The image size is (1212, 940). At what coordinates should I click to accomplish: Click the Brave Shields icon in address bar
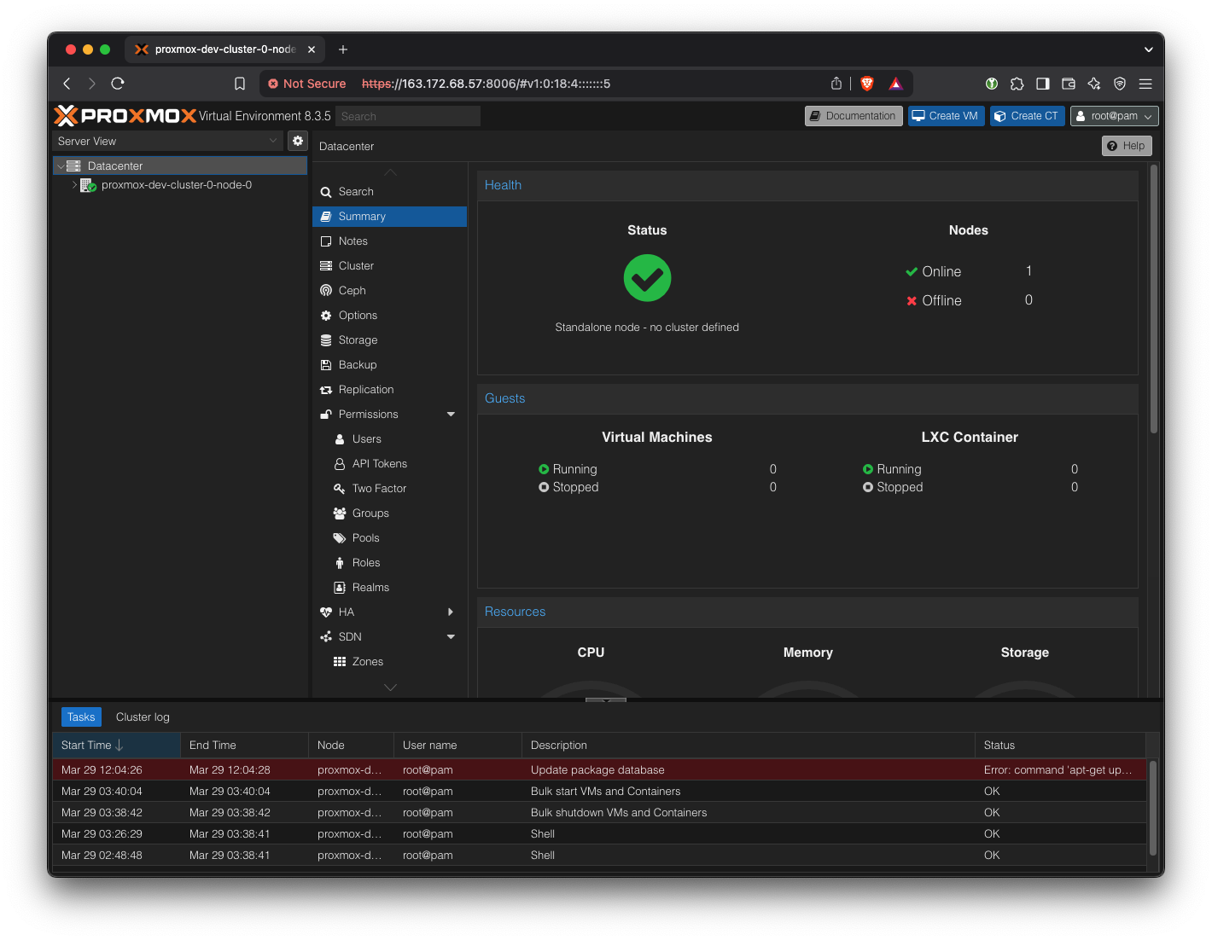(x=867, y=84)
